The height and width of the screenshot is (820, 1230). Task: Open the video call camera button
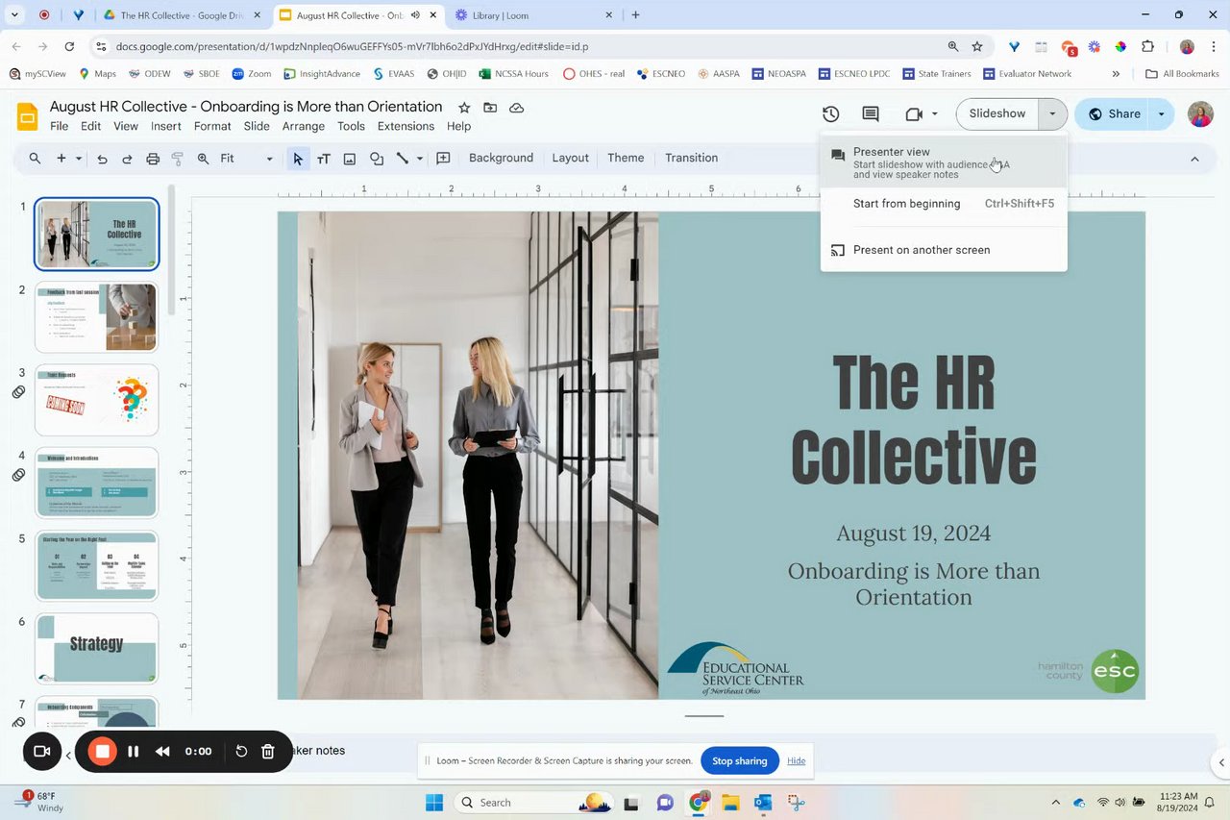pos(914,114)
